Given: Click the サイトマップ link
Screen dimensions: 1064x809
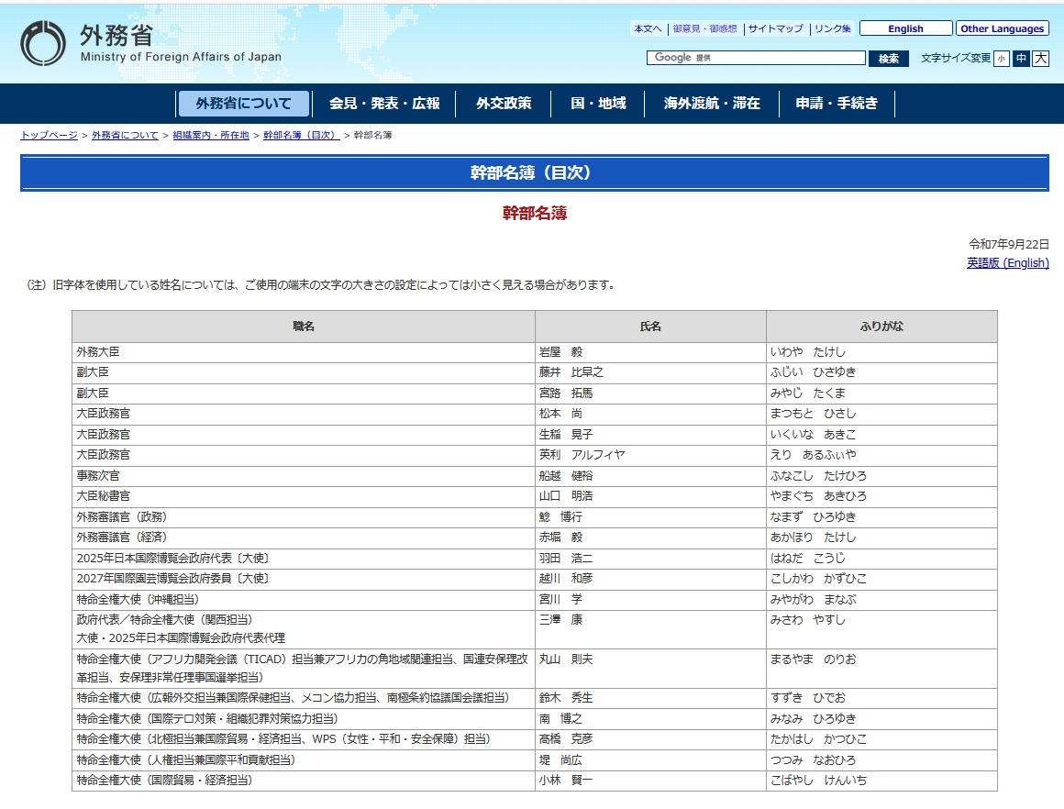Looking at the screenshot, I should pos(773,28).
